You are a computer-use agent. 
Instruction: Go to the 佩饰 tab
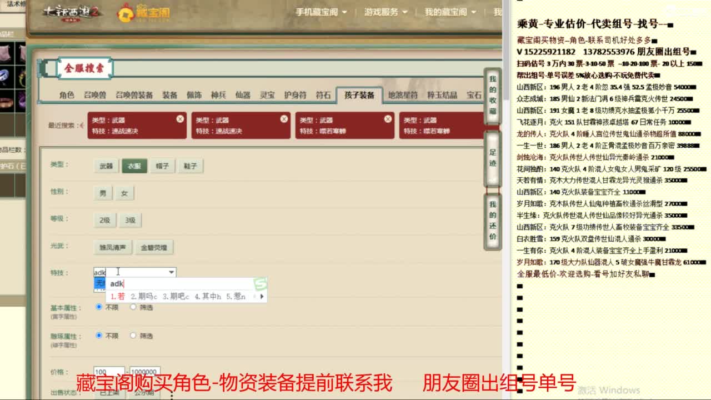tap(194, 95)
